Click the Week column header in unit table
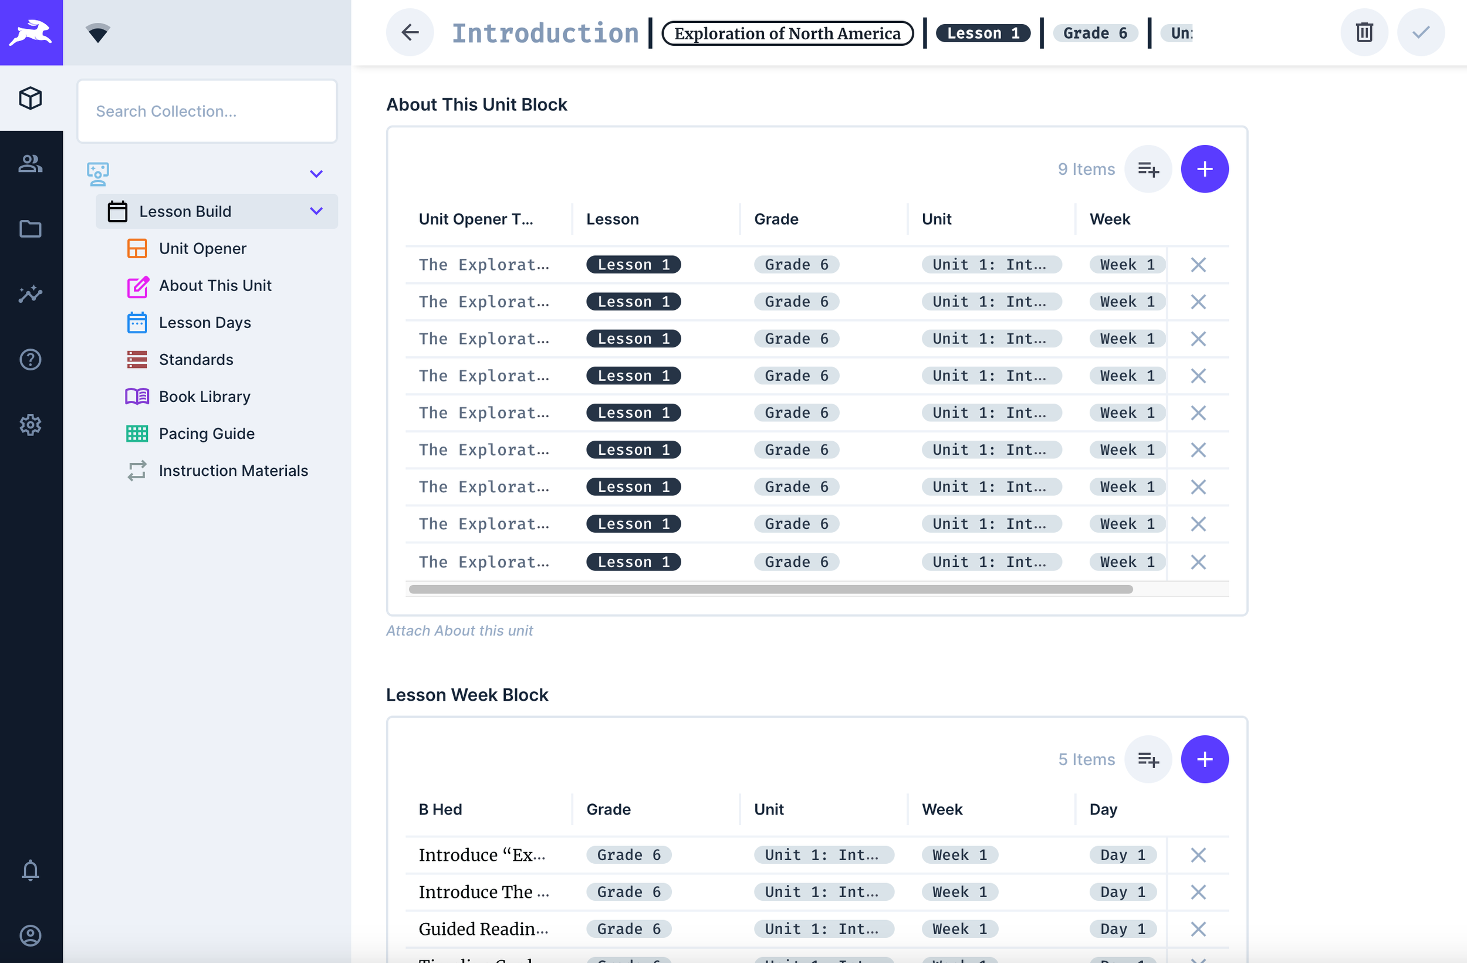 click(1110, 219)
